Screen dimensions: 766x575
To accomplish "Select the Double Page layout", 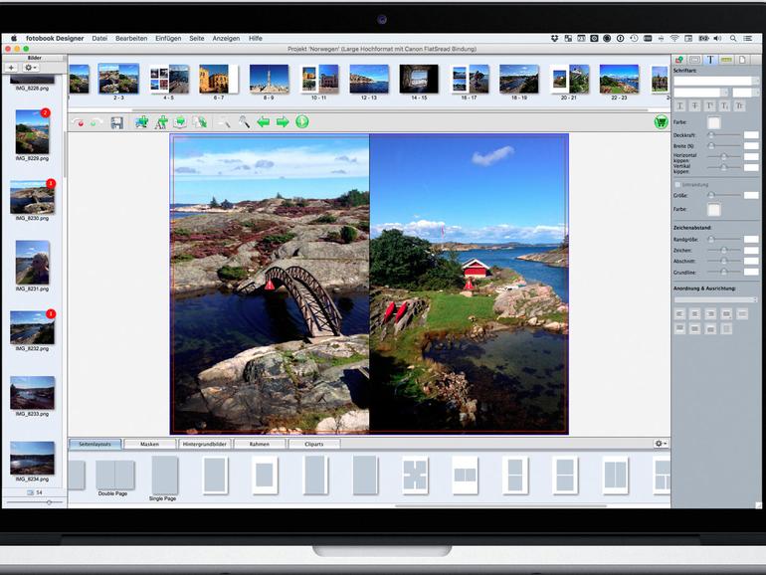I will coord(114,475).
